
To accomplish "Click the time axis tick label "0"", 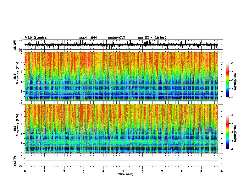I will tap(25, 171).
